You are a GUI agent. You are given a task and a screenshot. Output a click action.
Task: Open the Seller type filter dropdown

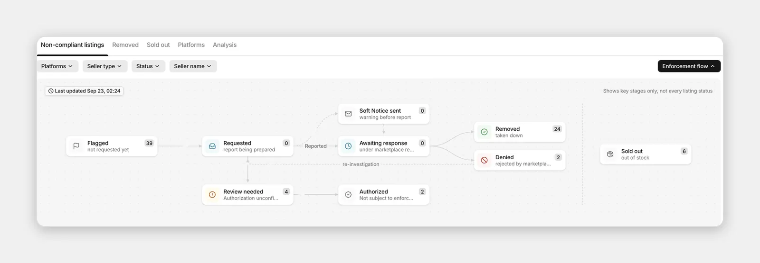click(x=104, y=66)
